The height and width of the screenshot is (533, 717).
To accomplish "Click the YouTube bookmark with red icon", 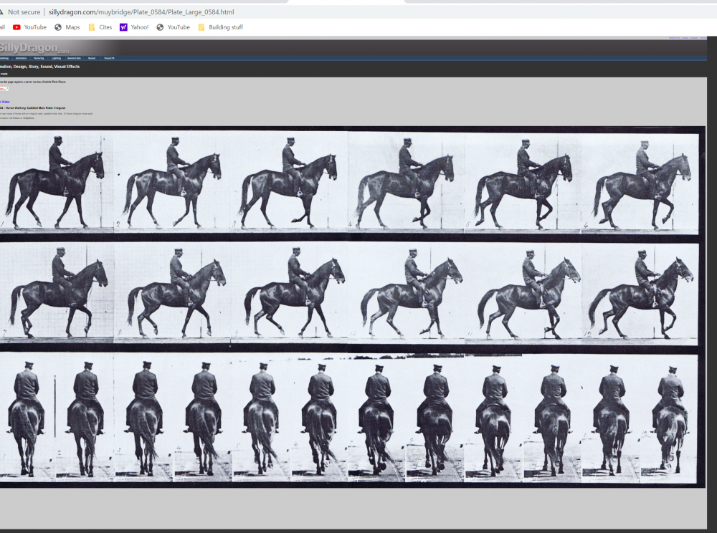I will (29, 27).
